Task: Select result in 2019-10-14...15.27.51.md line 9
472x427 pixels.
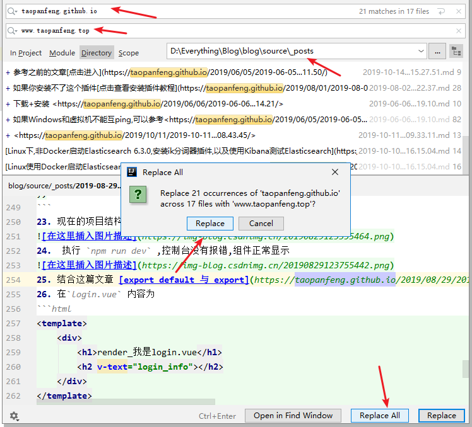Action: pyautogui.click(x=233, y=72)
